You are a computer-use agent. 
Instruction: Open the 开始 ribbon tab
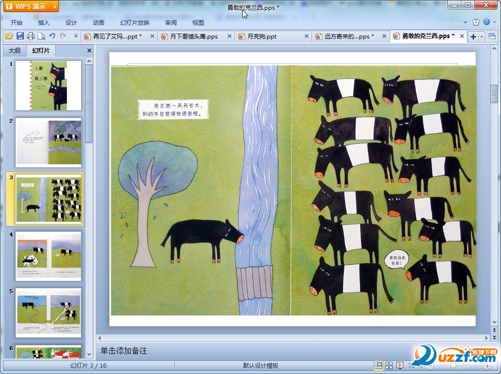(x=16, y=22)
